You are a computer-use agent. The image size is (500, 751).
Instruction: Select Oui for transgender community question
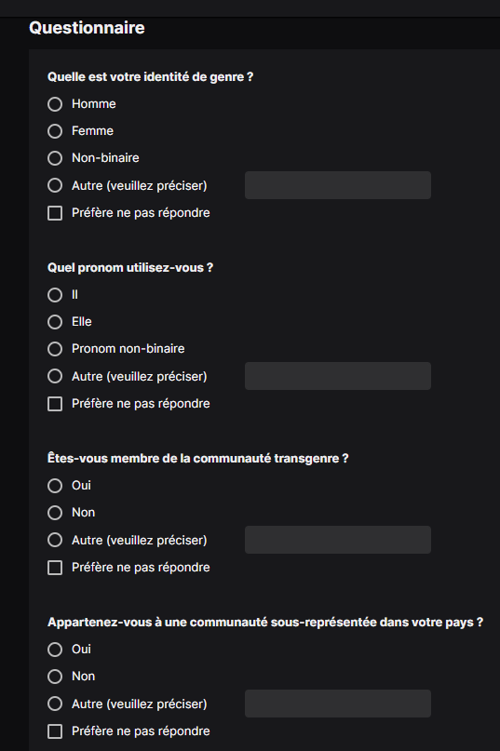[x=55, y=486]
